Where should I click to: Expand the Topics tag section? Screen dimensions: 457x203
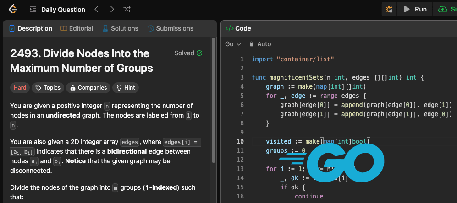[48, 88]
